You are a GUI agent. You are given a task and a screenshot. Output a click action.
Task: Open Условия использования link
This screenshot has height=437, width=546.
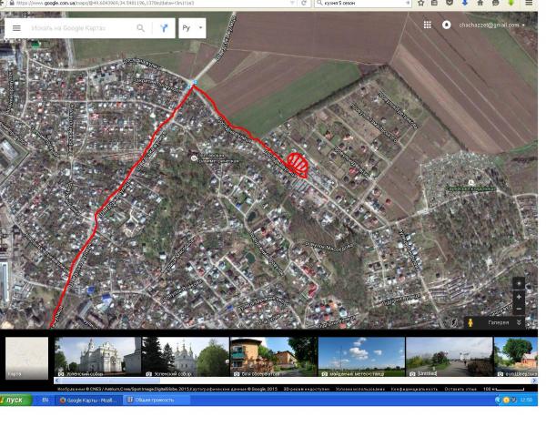[360, 389]
